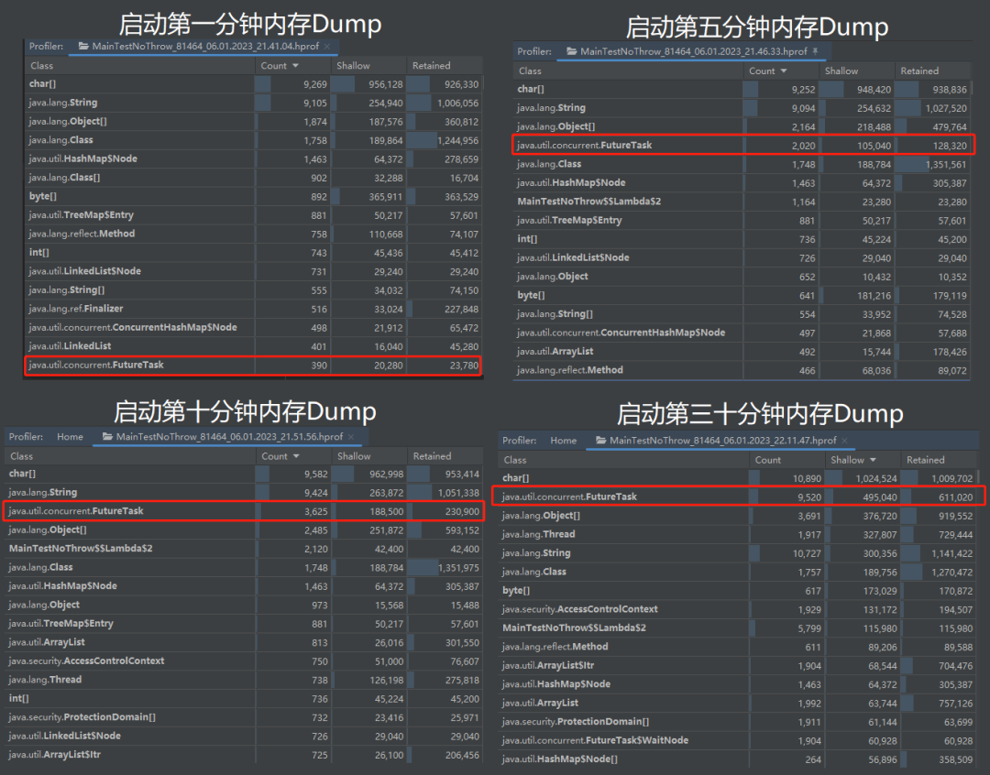
Task: Select byte[] row with count 641
Action: pos(742,295)
